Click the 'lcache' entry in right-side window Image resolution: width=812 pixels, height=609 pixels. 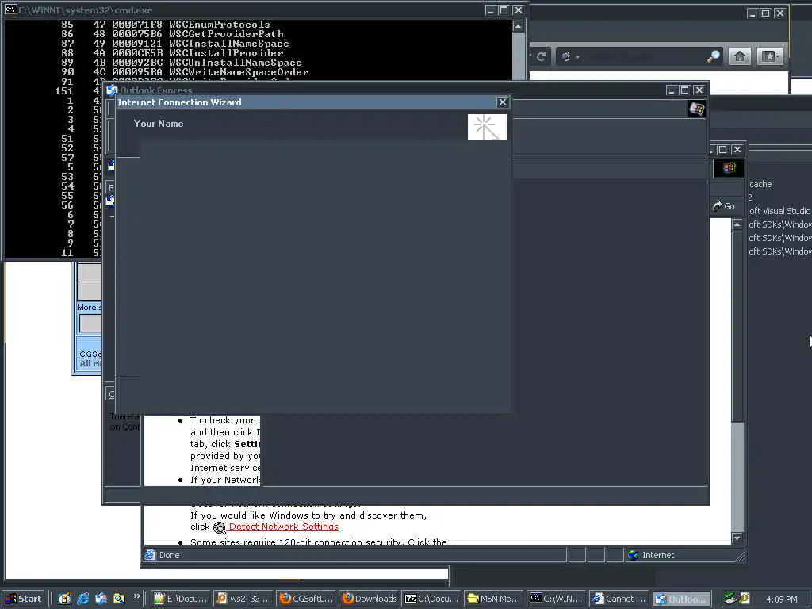pyautogui.click(x=760, y=184)
